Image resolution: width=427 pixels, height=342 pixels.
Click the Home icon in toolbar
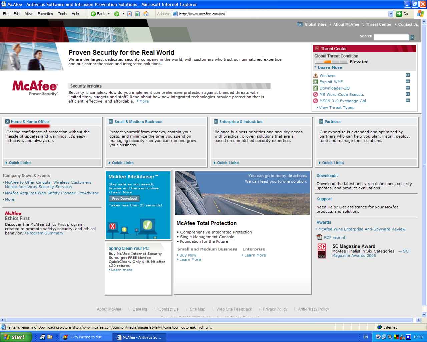point(146,14)
